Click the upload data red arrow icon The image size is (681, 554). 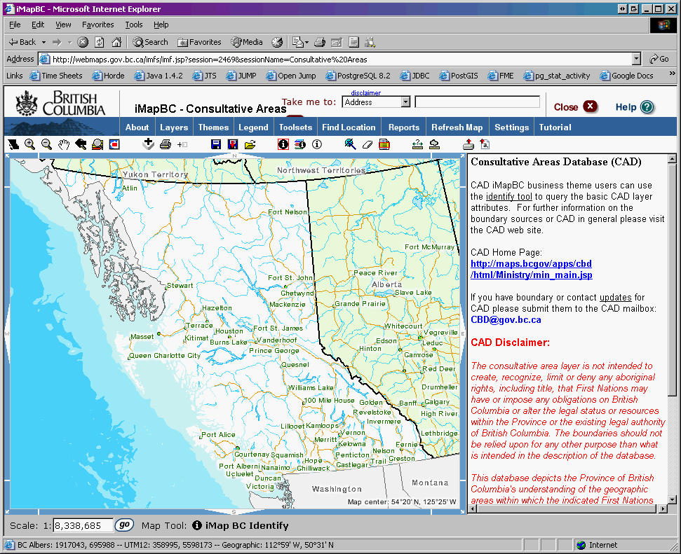point(468,144)
